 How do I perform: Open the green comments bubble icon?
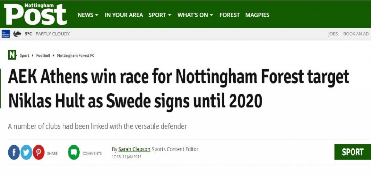point(74,152)
